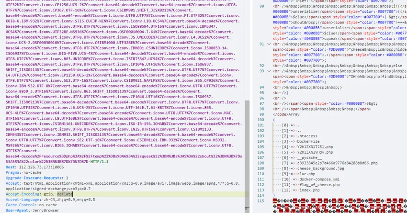Click docker-compose.yml entry in response

coord(319,179)
